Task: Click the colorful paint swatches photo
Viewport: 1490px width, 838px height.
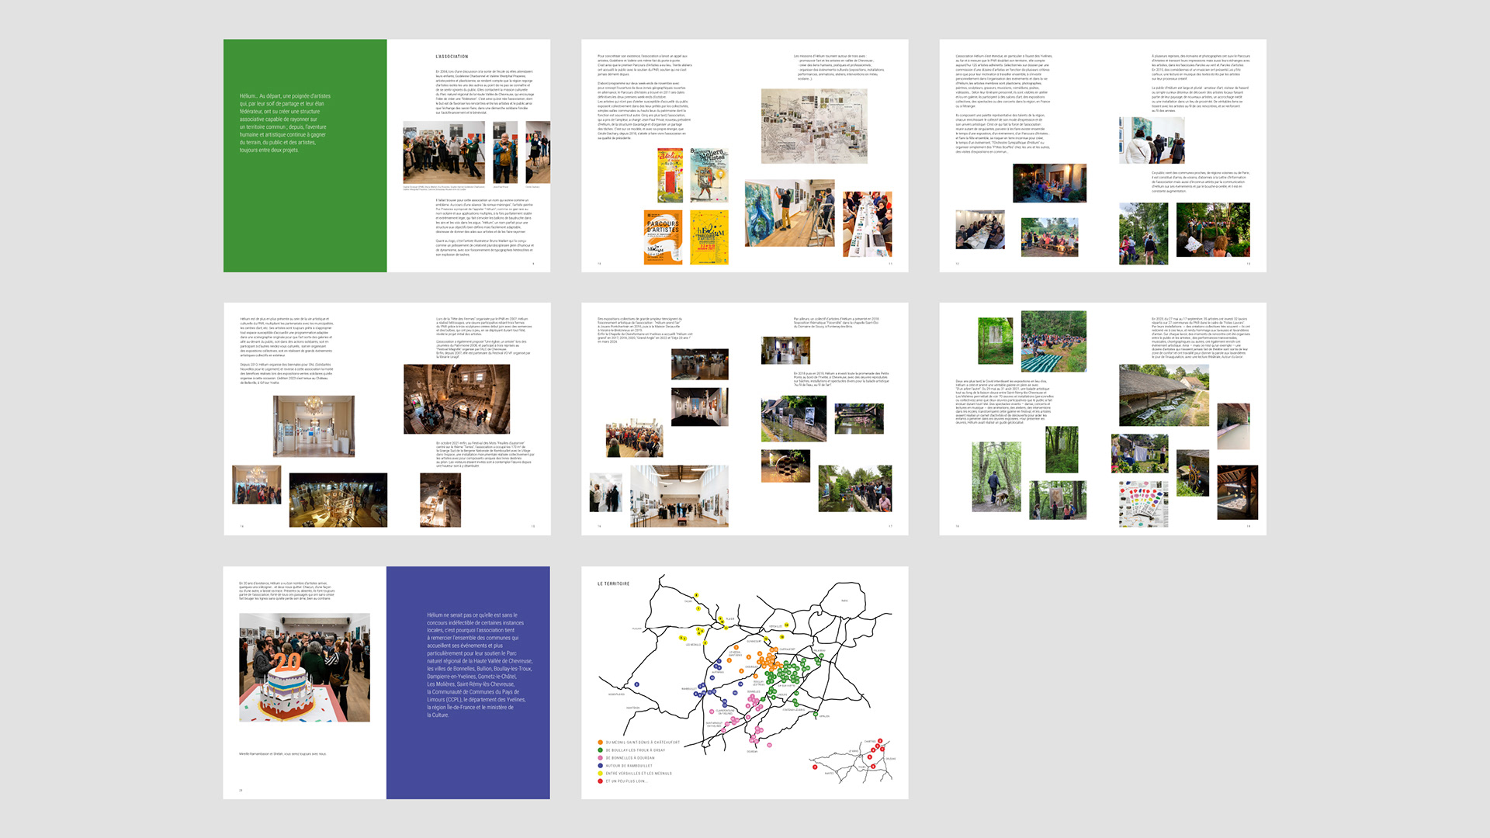Action: 1143,504
